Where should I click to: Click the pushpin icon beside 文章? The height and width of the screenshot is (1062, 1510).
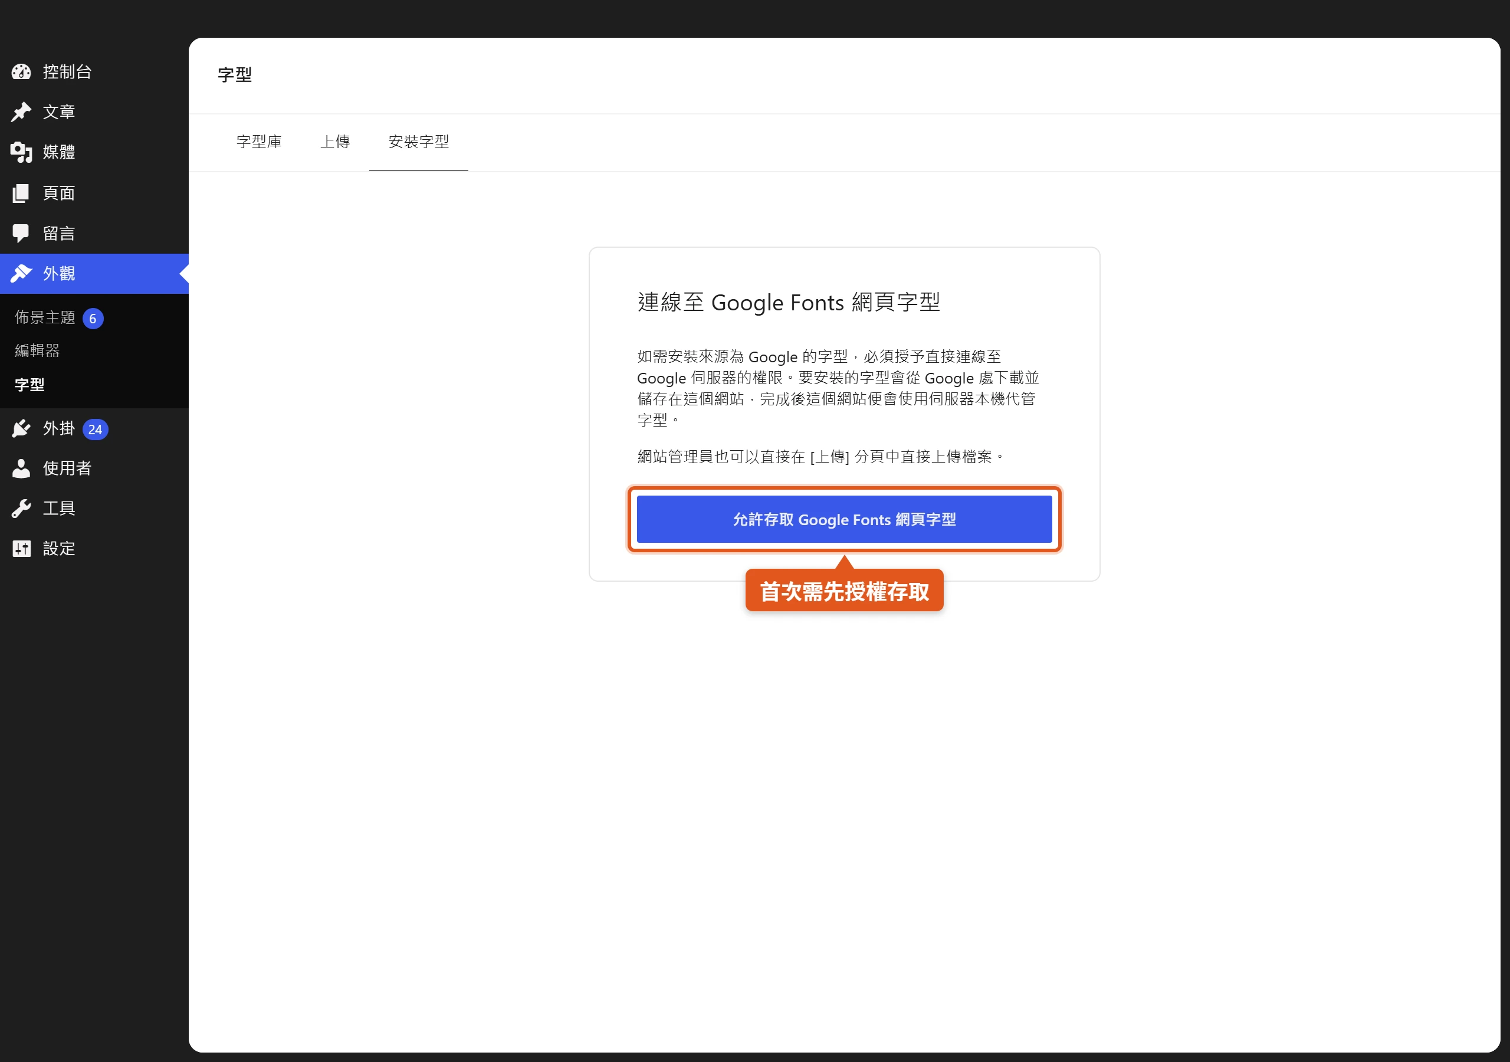point(21,112)
